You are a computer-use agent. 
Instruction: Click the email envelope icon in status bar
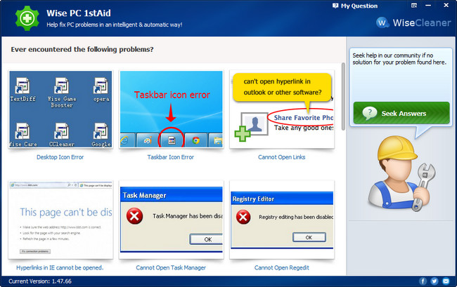point(446,281)
